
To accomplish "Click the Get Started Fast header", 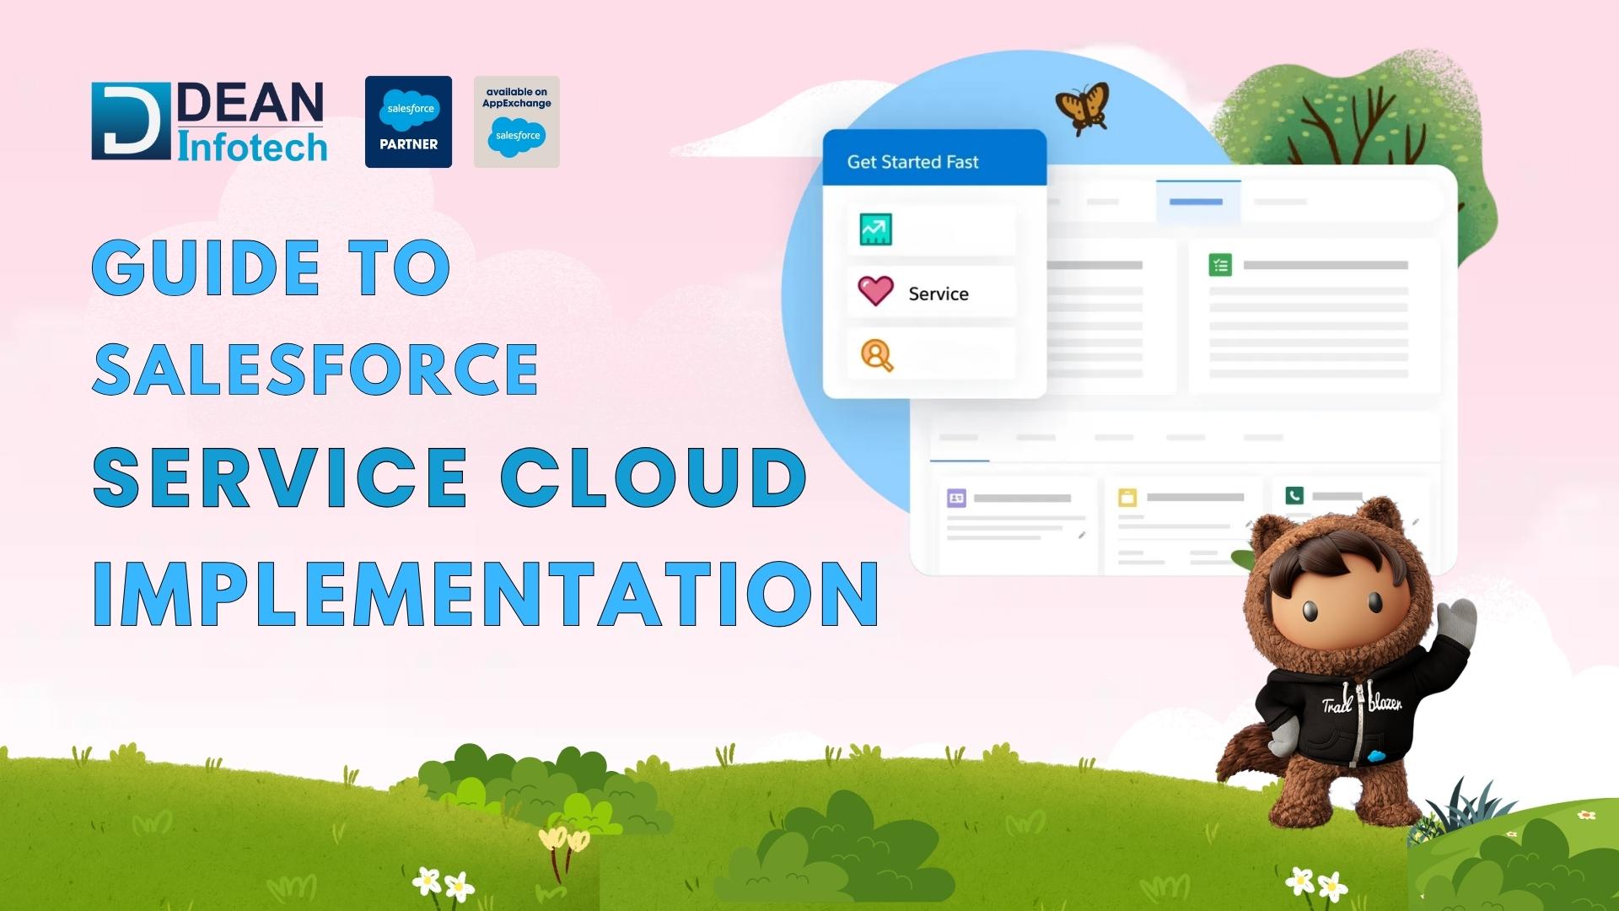I will coord(913,160).
